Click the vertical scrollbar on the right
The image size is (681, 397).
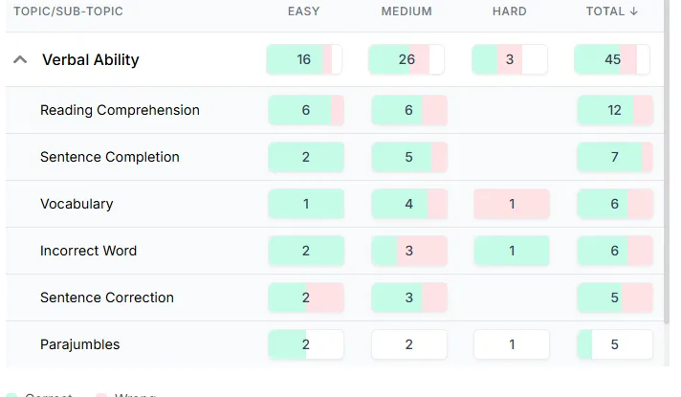click(667, 162)
